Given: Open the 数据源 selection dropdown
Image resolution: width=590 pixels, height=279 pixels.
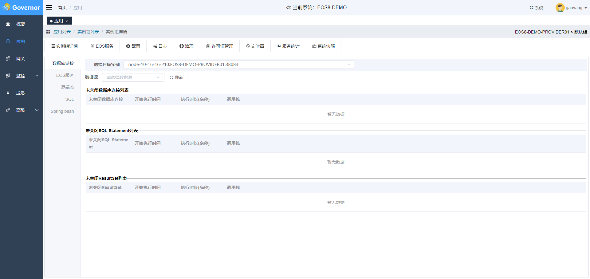Looking at the screenshot, I should click(132, 77).
